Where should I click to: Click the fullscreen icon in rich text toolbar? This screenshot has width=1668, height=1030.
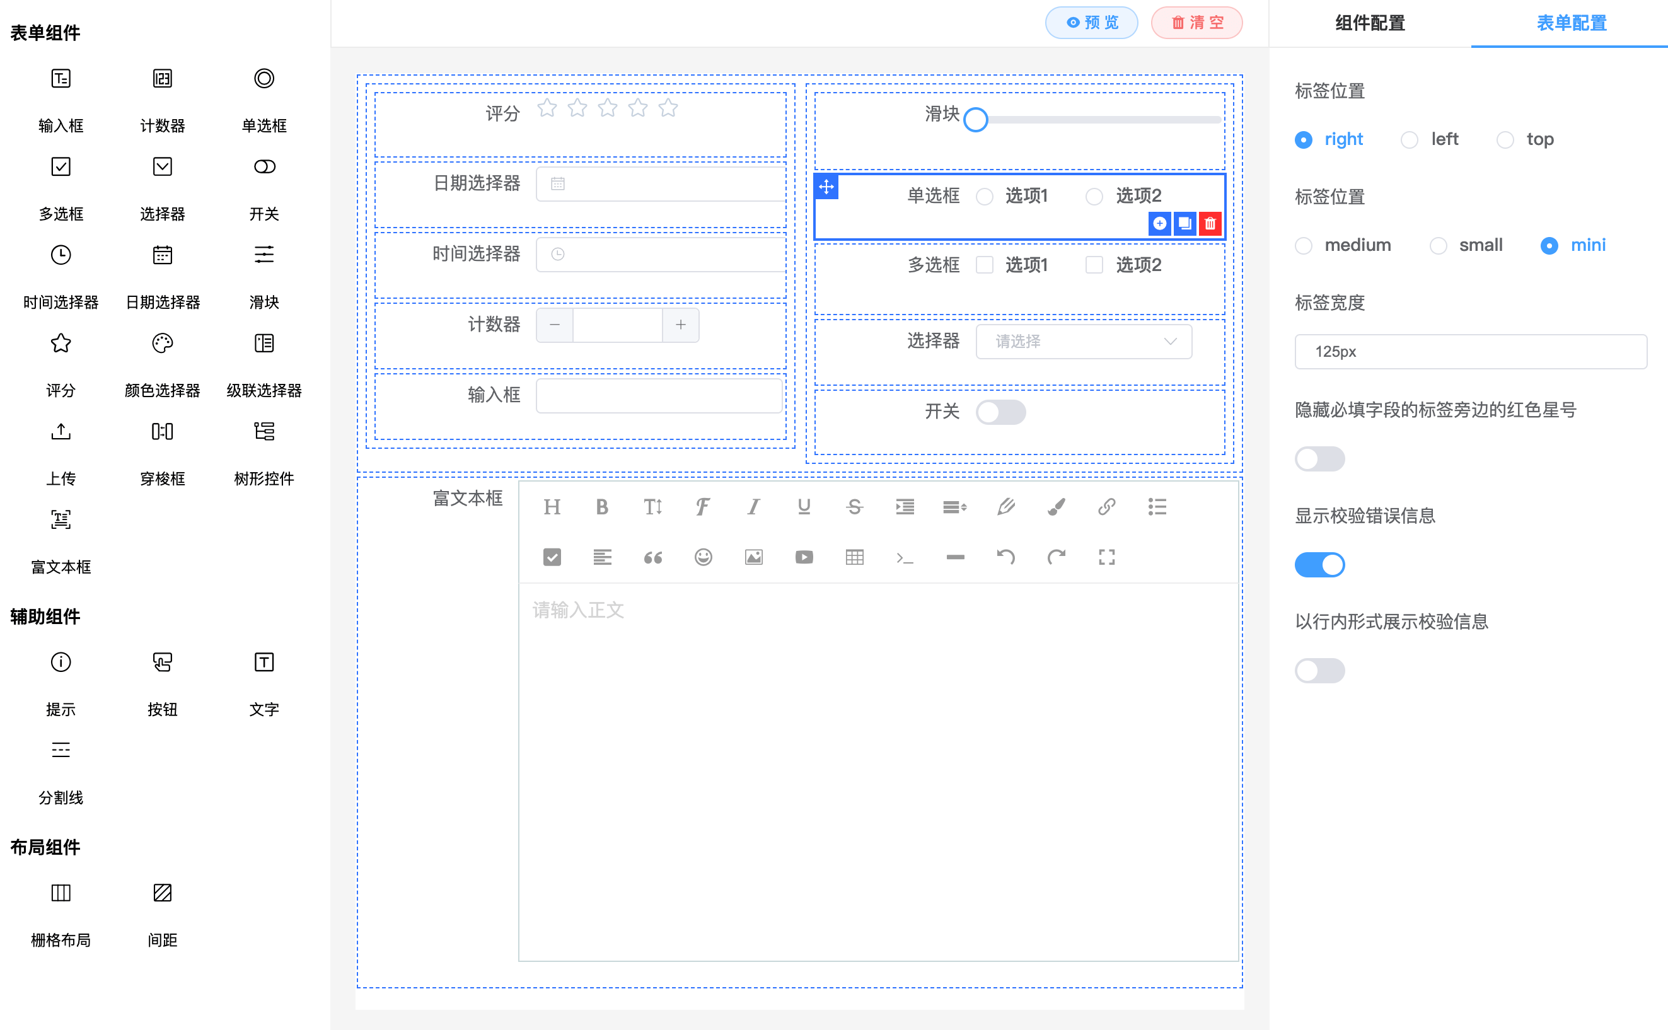[x=1106, y=557]
